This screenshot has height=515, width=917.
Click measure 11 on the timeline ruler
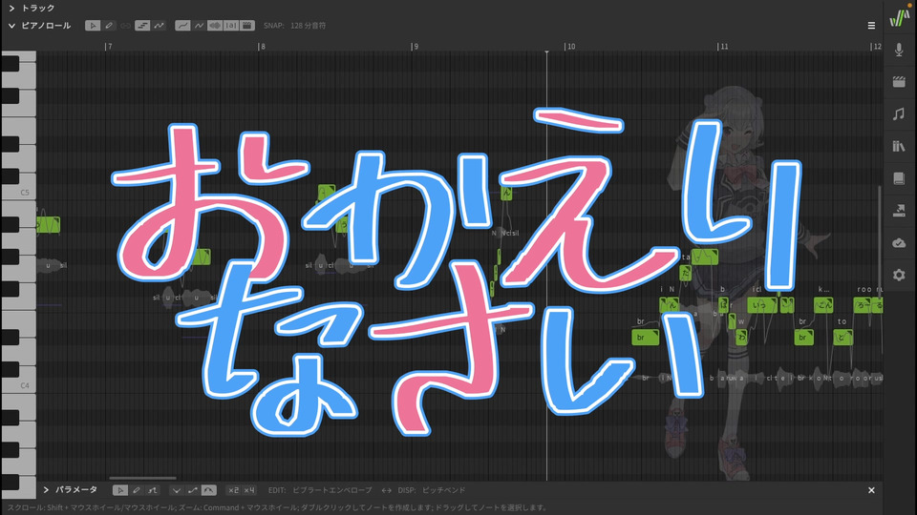723,46
